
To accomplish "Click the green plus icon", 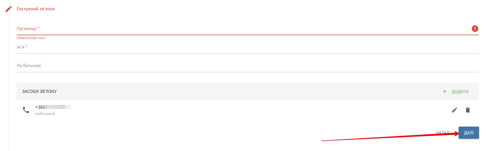I will click(x=444, y=91).
